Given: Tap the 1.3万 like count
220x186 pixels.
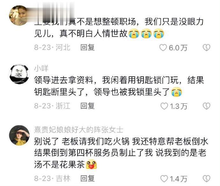Looking at the screenshot, I should 179,106.
